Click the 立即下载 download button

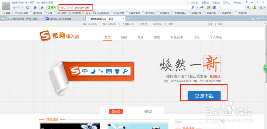(204, 96)
